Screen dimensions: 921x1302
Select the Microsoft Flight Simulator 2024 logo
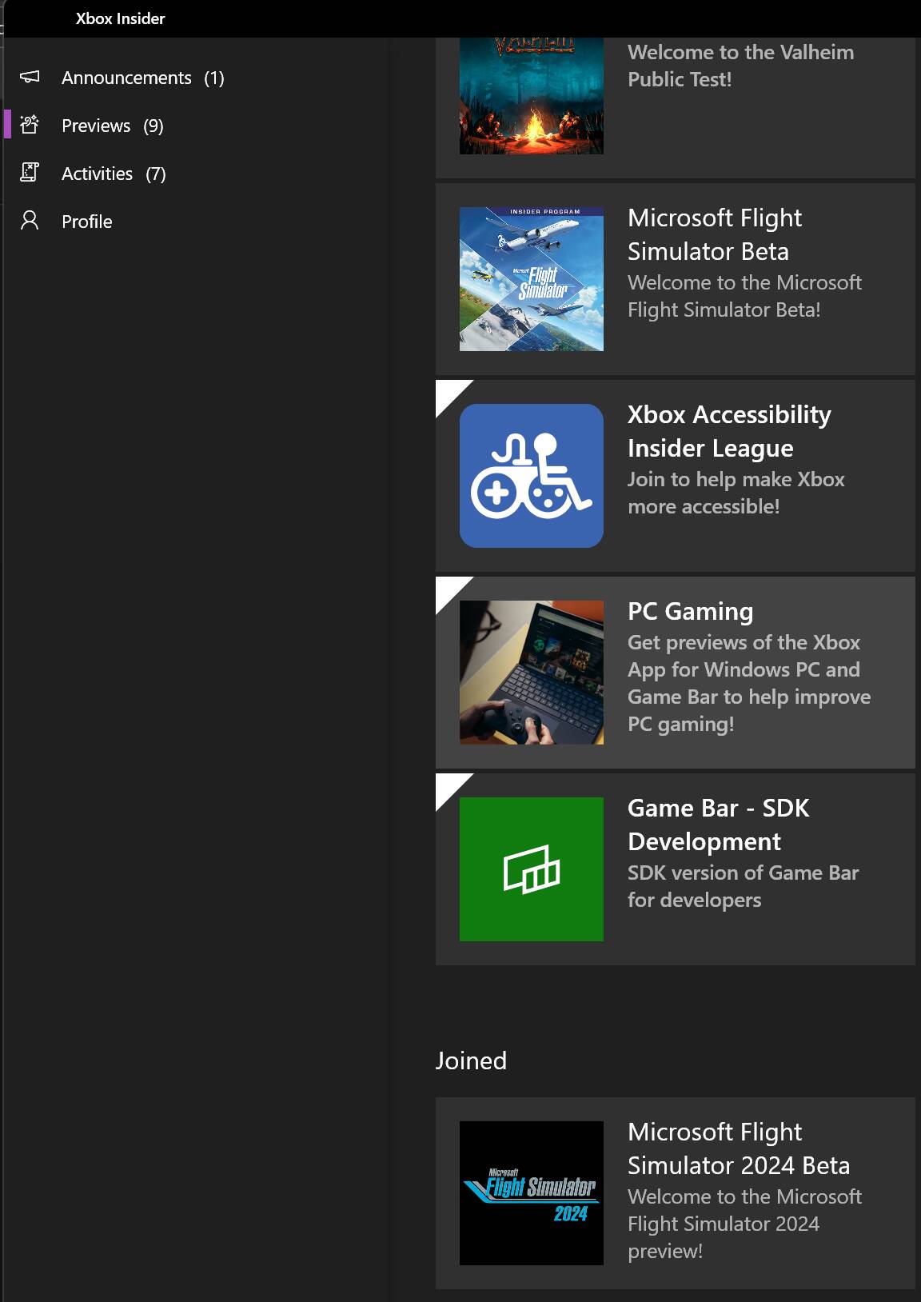pos(531,1192)
